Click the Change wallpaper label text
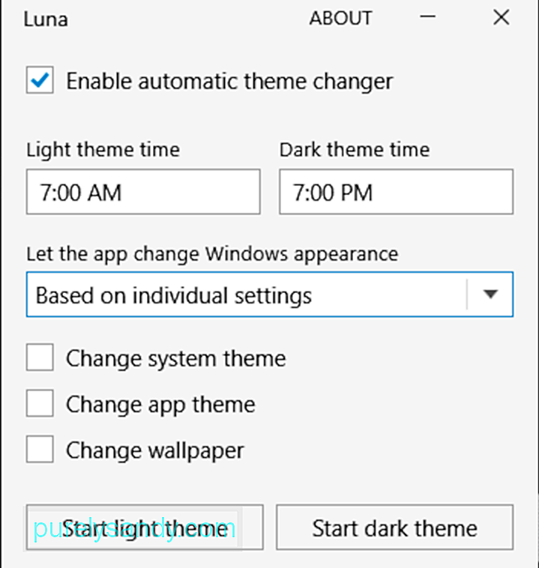This screenshot has height=568, width=539. [x=154, y=450]
